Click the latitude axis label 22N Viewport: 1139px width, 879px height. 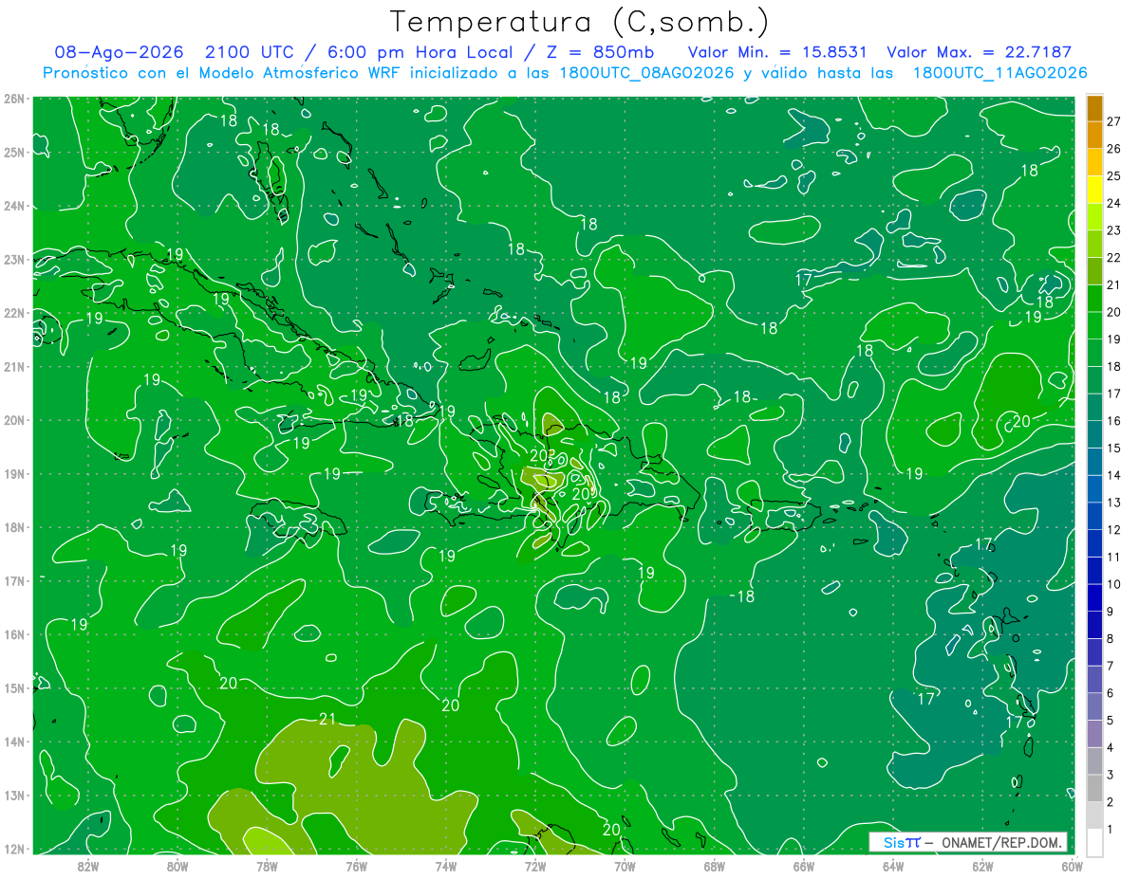[x=13, y=313]
